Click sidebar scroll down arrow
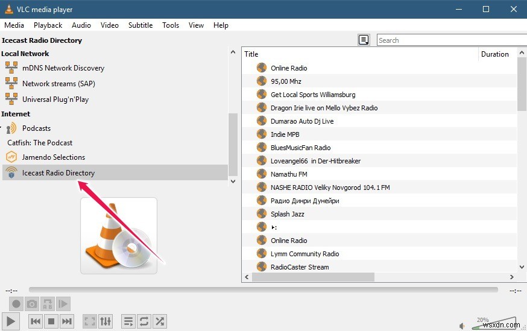Screen dimensions: 527x331 coord(233,181)
